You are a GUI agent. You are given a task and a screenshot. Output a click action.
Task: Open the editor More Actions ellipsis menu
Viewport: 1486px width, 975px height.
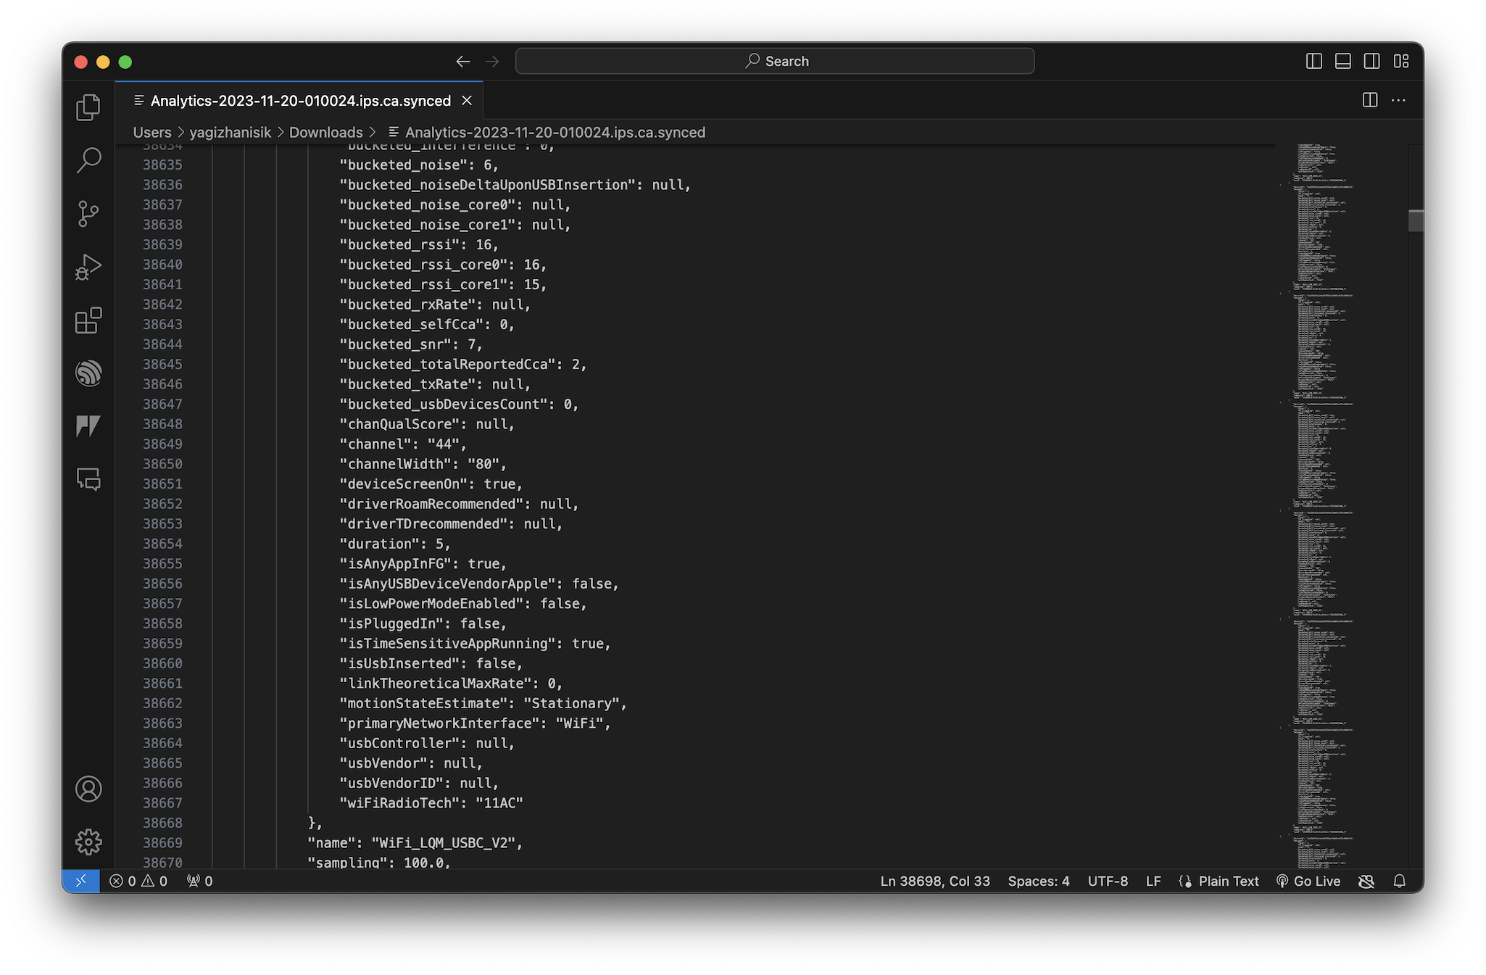pyautogui.click(x=1398, y=101)
